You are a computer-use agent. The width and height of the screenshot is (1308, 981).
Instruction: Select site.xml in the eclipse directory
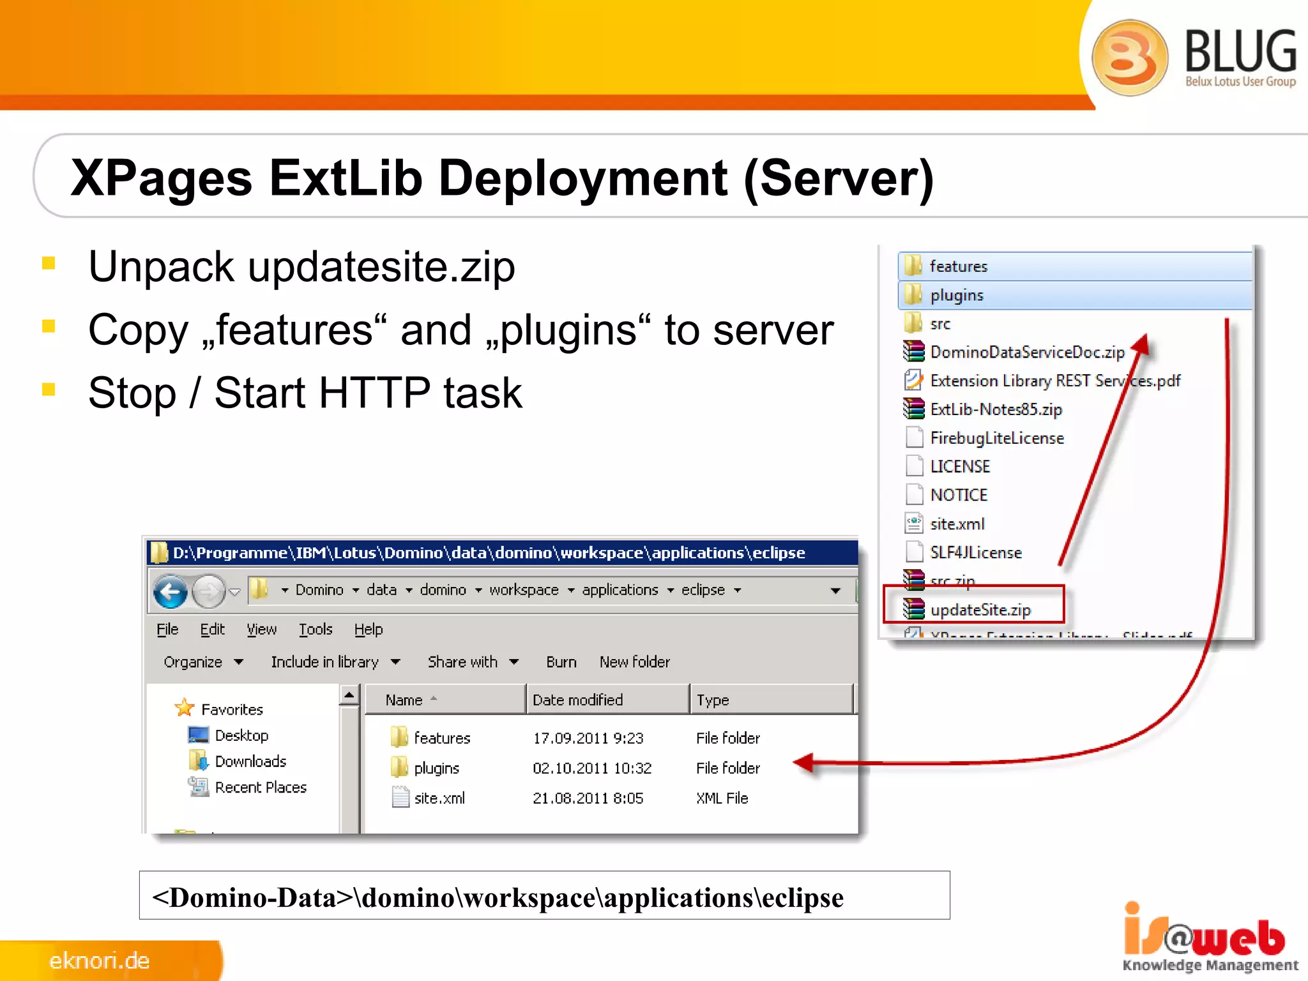click(x=439, y=798)
